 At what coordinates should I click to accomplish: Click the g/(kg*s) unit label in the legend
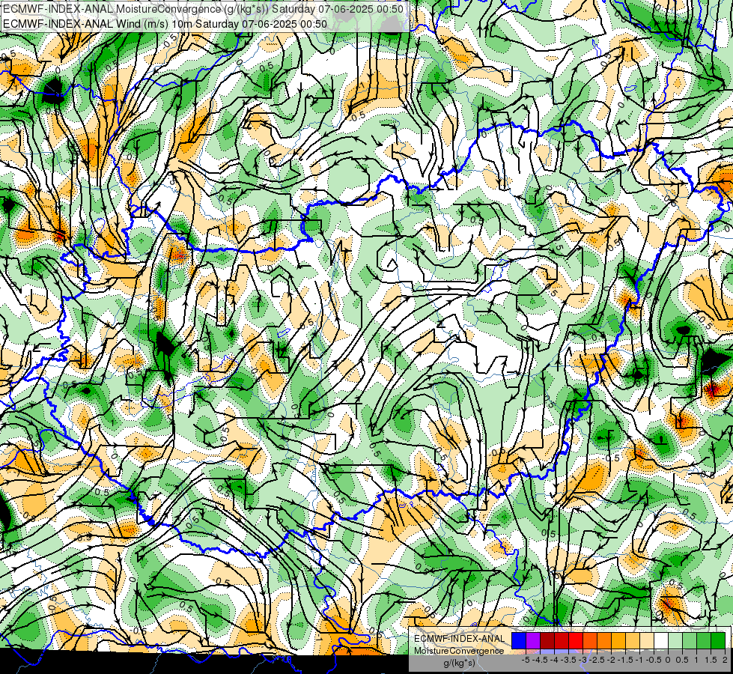[x=459, y=664]
